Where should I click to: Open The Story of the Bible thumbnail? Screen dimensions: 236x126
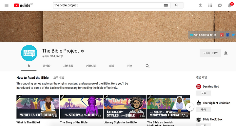point(81,107)
